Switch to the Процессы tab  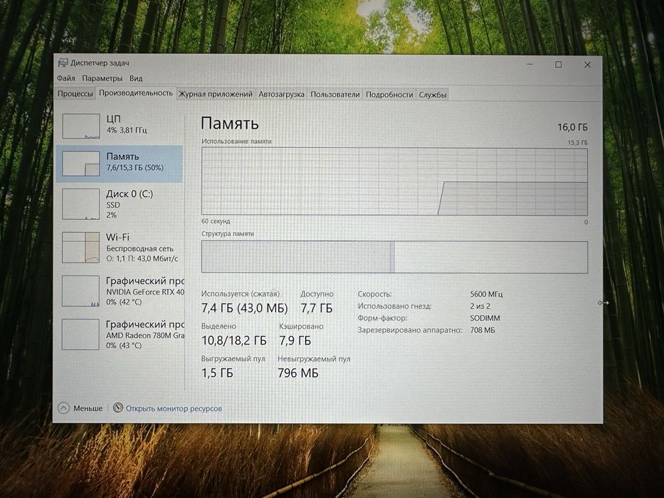tap(75, 94)
